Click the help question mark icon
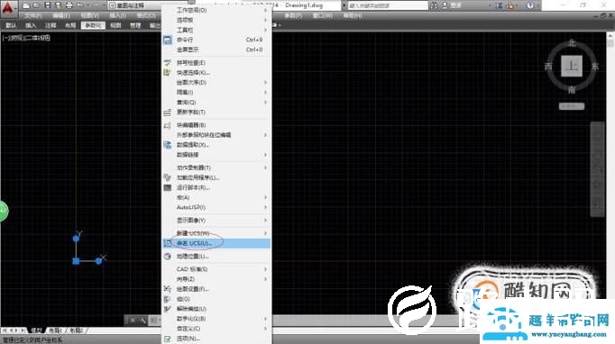The width and height of the screenshot is (615, 344). click(x=530, y=5)
